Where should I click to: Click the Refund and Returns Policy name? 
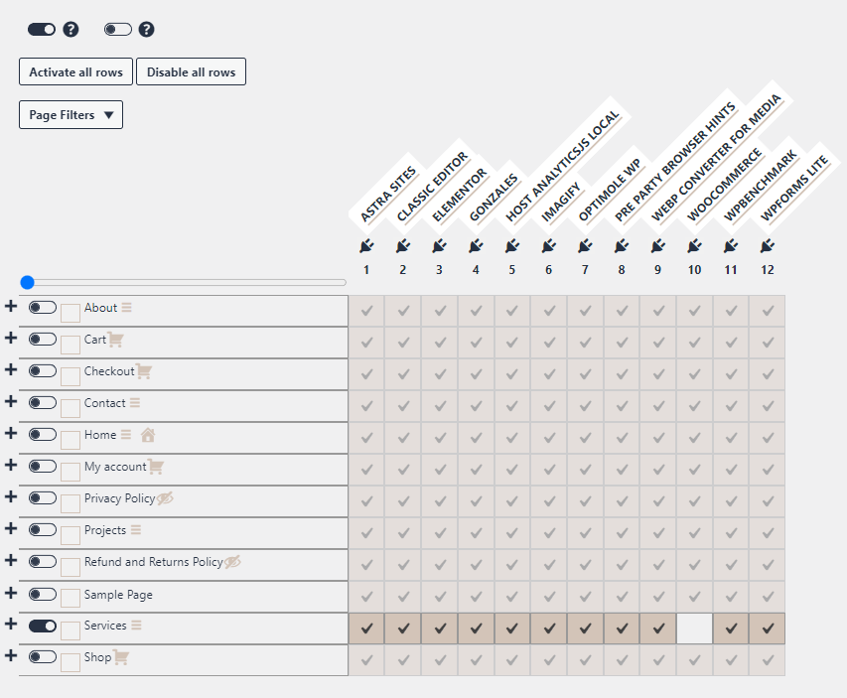pos(153,562)
